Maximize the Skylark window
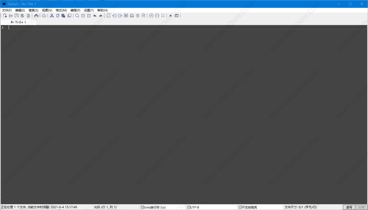The image size is (368, 210). tap(350, 4)
